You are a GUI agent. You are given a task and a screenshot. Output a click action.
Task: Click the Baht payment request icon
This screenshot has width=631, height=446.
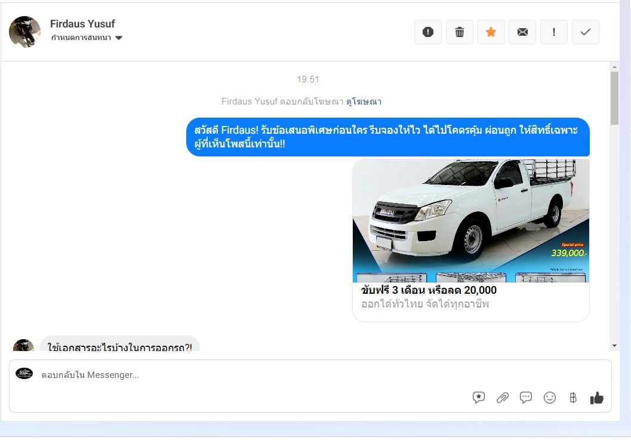[x=573, y=398]
